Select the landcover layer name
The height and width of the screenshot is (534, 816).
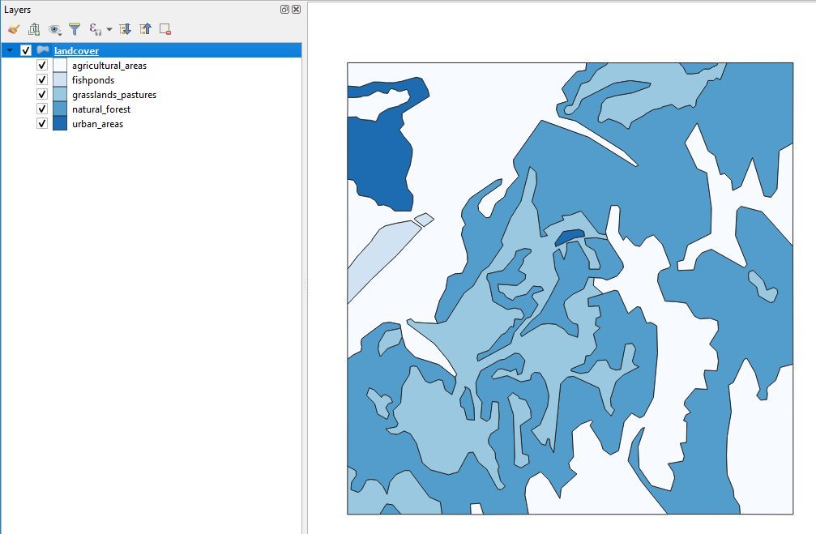click(76, 51)
